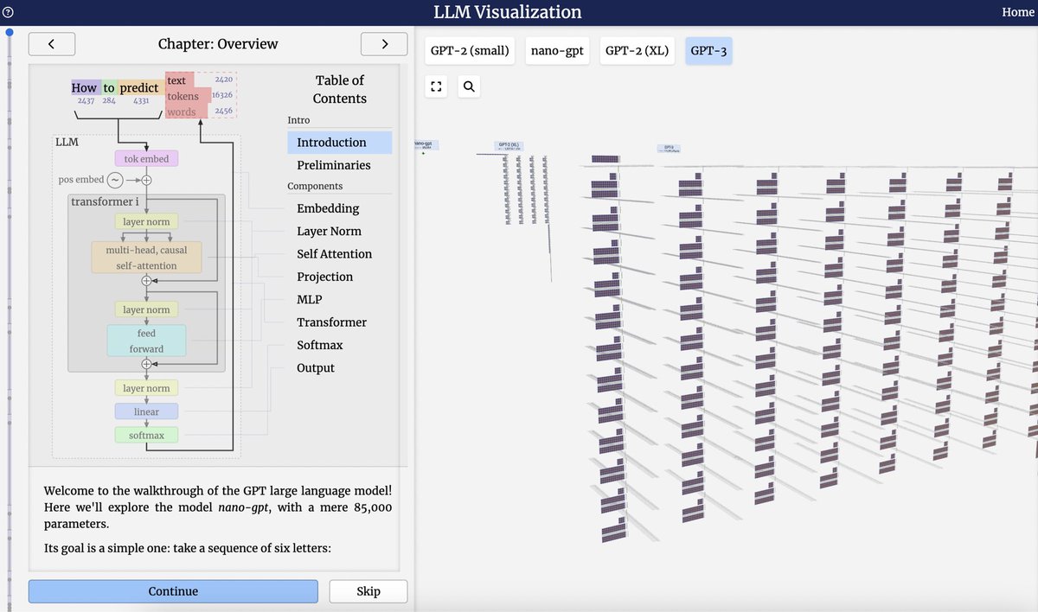Click the feed forward block
This screenshot has width=1038, height=612.
pyautogui.click(x=146, y=341)
